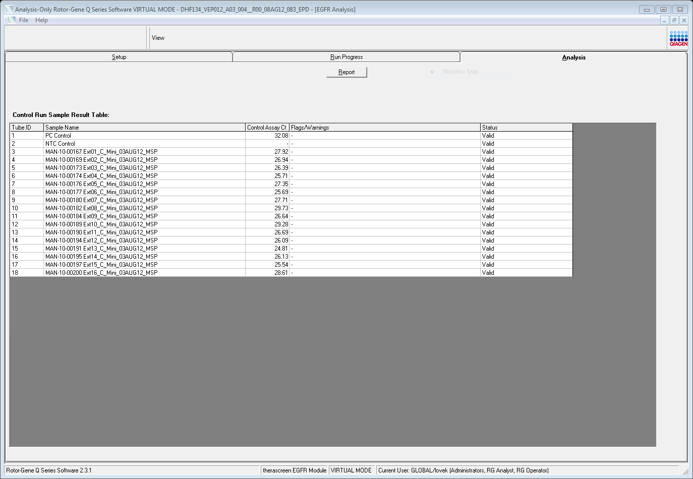The image size is (693, 479).
Task: Click the therascreen EGFR Module status entry
Action: 295,470
